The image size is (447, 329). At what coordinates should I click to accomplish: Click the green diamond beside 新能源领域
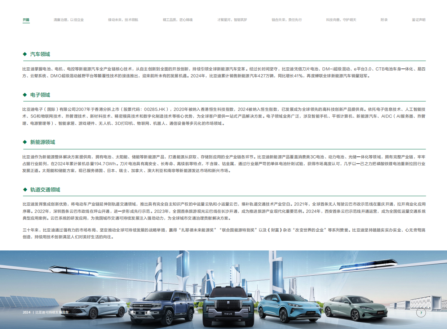[x=25, y=142]
